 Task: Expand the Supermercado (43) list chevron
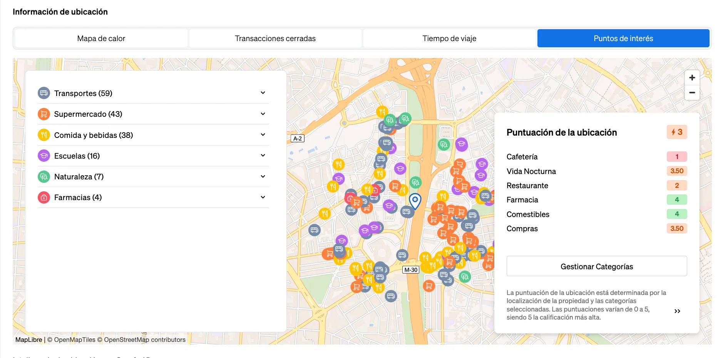[x=263, y=114]
